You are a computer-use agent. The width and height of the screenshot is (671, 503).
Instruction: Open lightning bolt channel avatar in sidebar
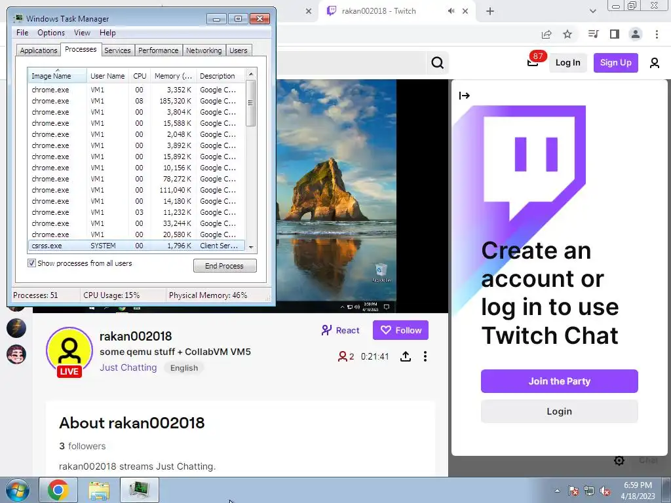tap(16, 329)
